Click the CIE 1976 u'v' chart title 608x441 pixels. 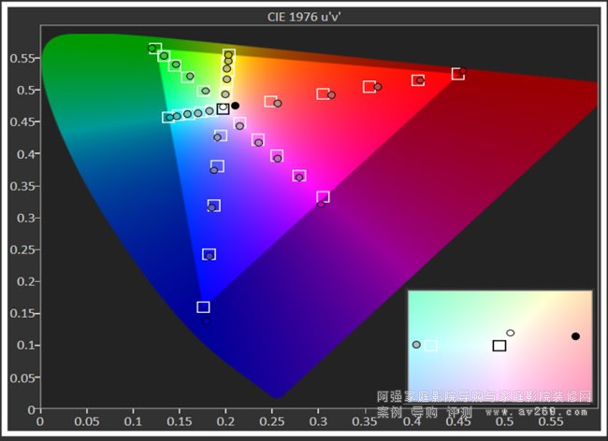(304, 16)
